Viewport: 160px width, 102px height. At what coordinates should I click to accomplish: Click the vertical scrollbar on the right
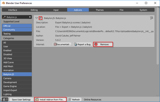point(158,36)
